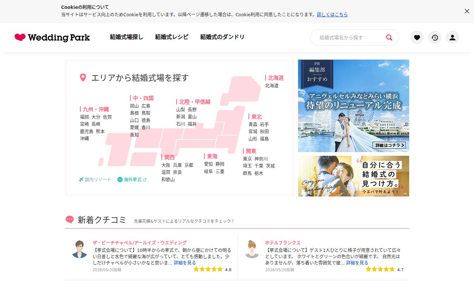Open the 結婚式のダンドリ menu
The height and width of the screenshot is (296, 474).
coord(222,37)
